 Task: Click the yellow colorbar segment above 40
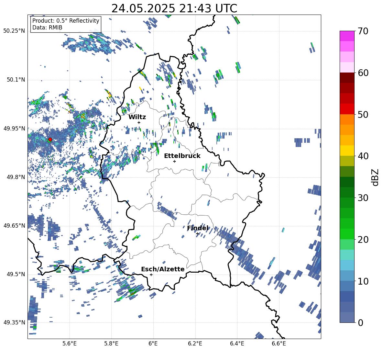tap(347, 151)
